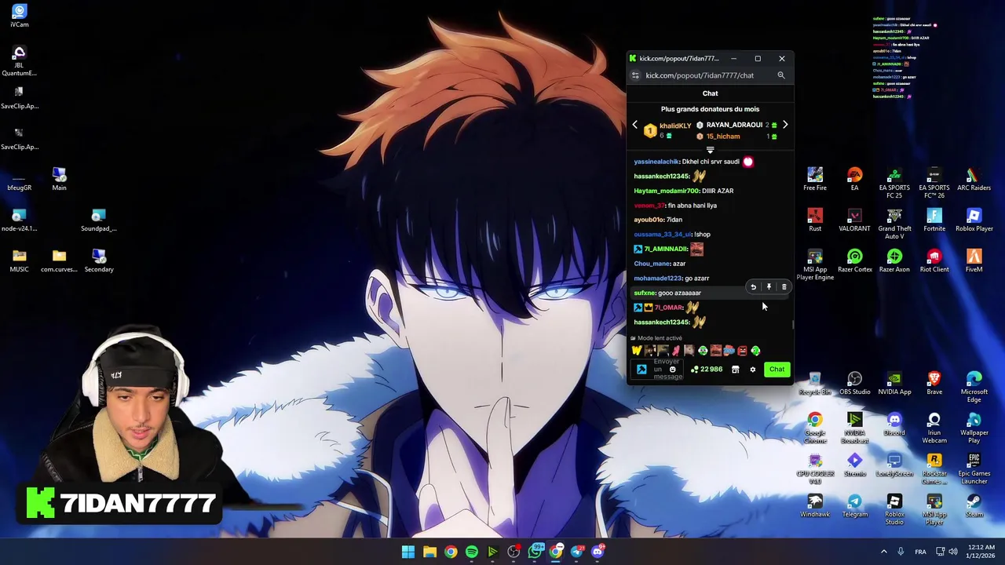
Task: Send the message with the green Chat button
Action: pos(777,370)
